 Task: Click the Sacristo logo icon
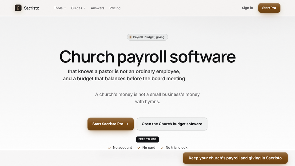[18, 8]
